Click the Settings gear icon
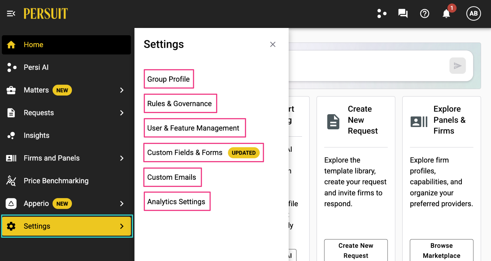This screenshot has height=261, width=491. point(11,226)
